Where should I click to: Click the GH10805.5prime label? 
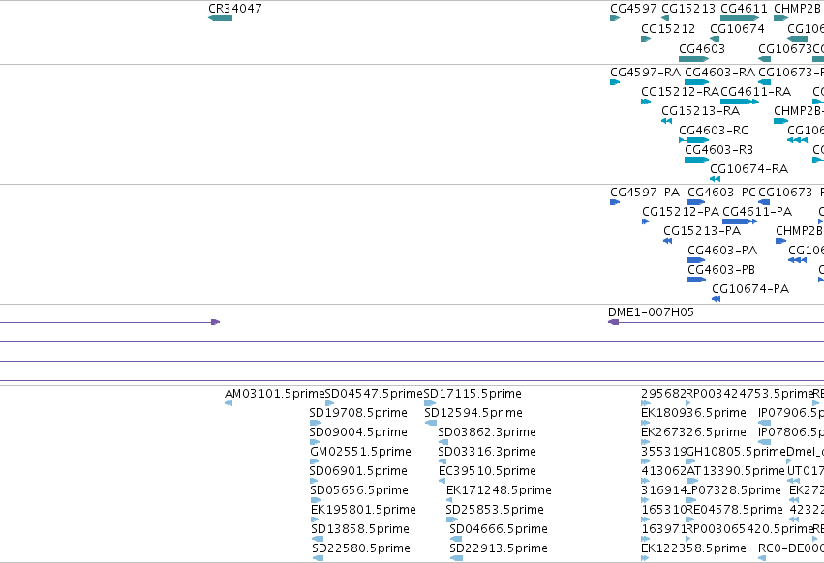(736, 452)
